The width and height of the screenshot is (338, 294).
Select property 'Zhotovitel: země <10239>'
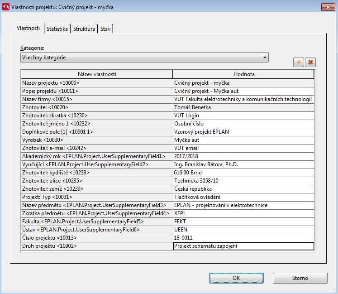[97, 189]
